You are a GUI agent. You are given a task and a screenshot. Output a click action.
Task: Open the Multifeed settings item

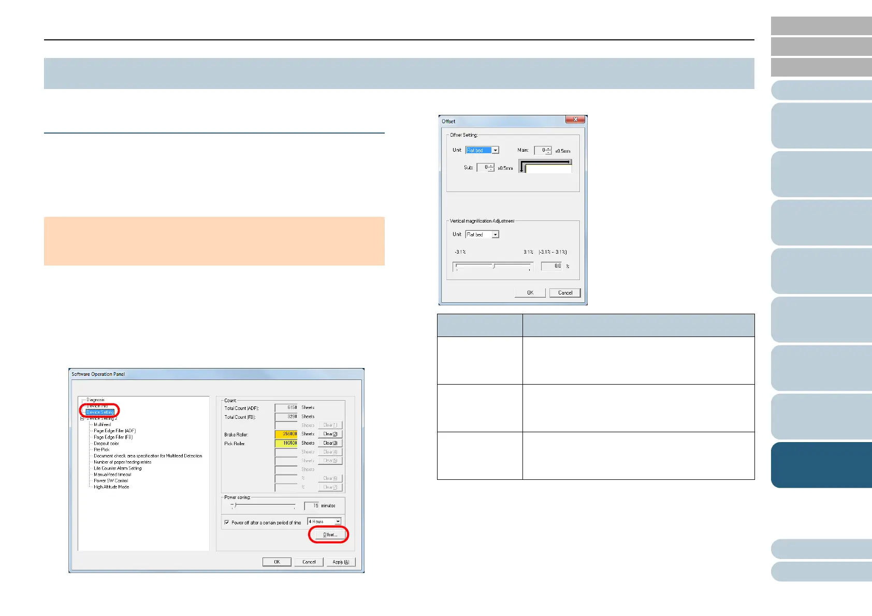(102, 424)
